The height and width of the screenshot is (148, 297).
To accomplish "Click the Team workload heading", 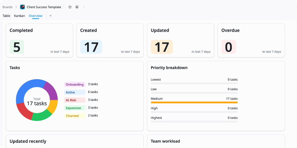I will click(x=165, y=141).
